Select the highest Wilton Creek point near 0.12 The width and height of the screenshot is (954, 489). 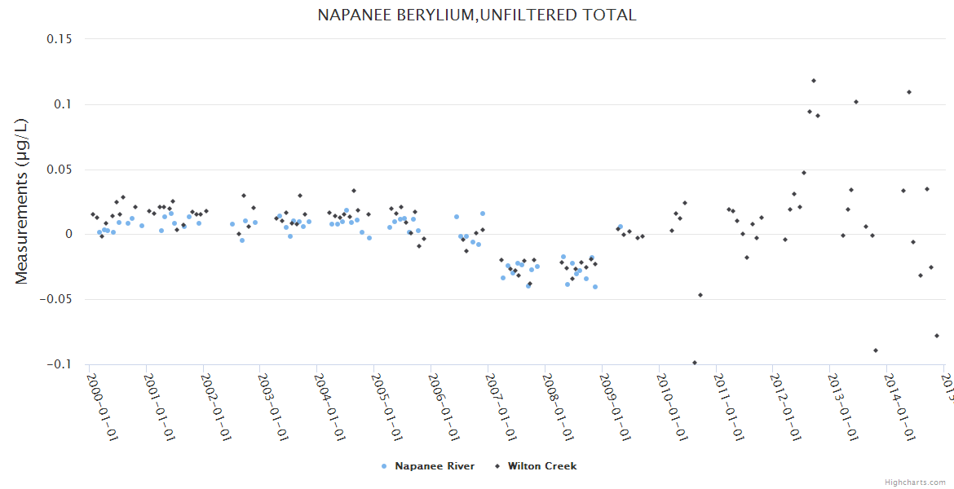814,81
